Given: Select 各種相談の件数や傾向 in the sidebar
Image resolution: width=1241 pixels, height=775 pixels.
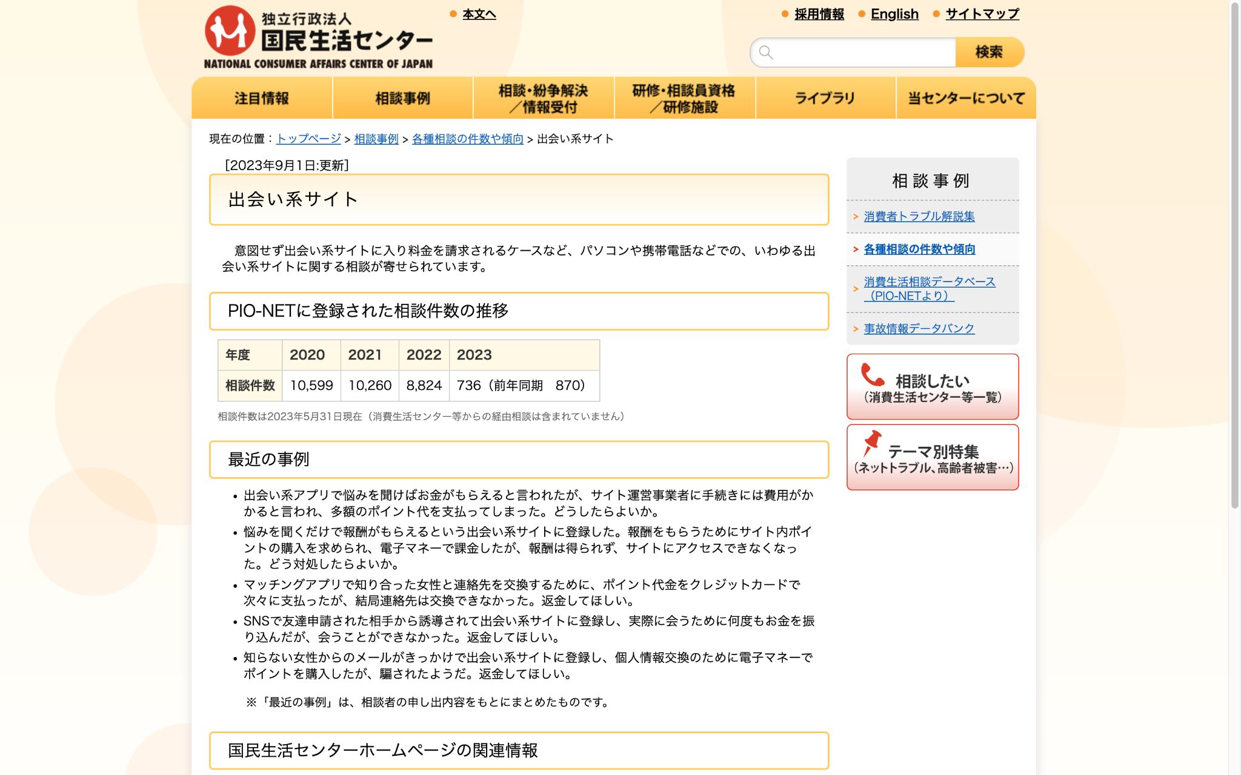Looking at the screenshot, I should (920, 249).
